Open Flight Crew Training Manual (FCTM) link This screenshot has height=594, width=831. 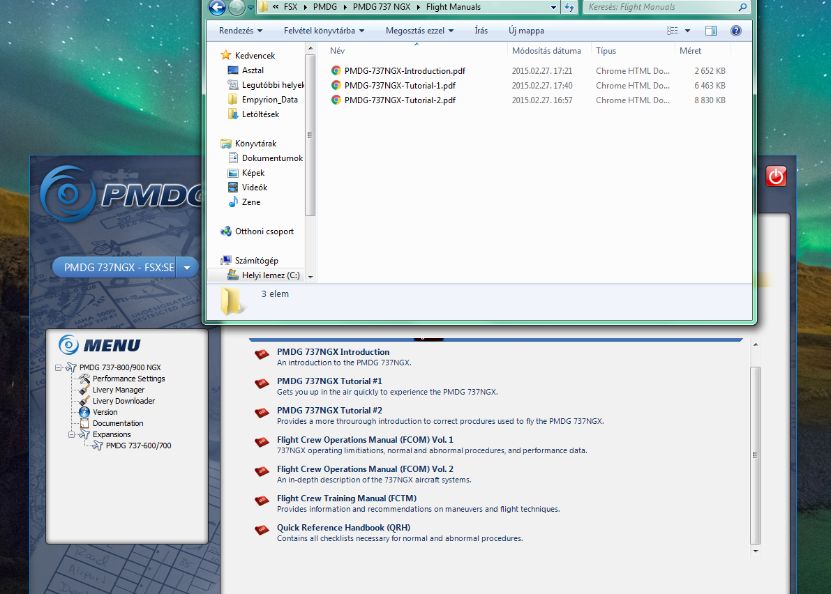[x=347, y=498]
